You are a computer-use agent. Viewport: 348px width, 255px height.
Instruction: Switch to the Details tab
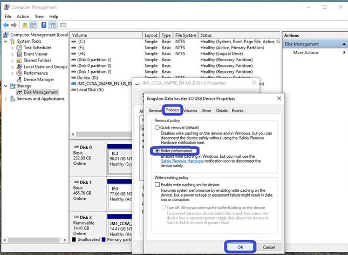click(x=222, y=111)
